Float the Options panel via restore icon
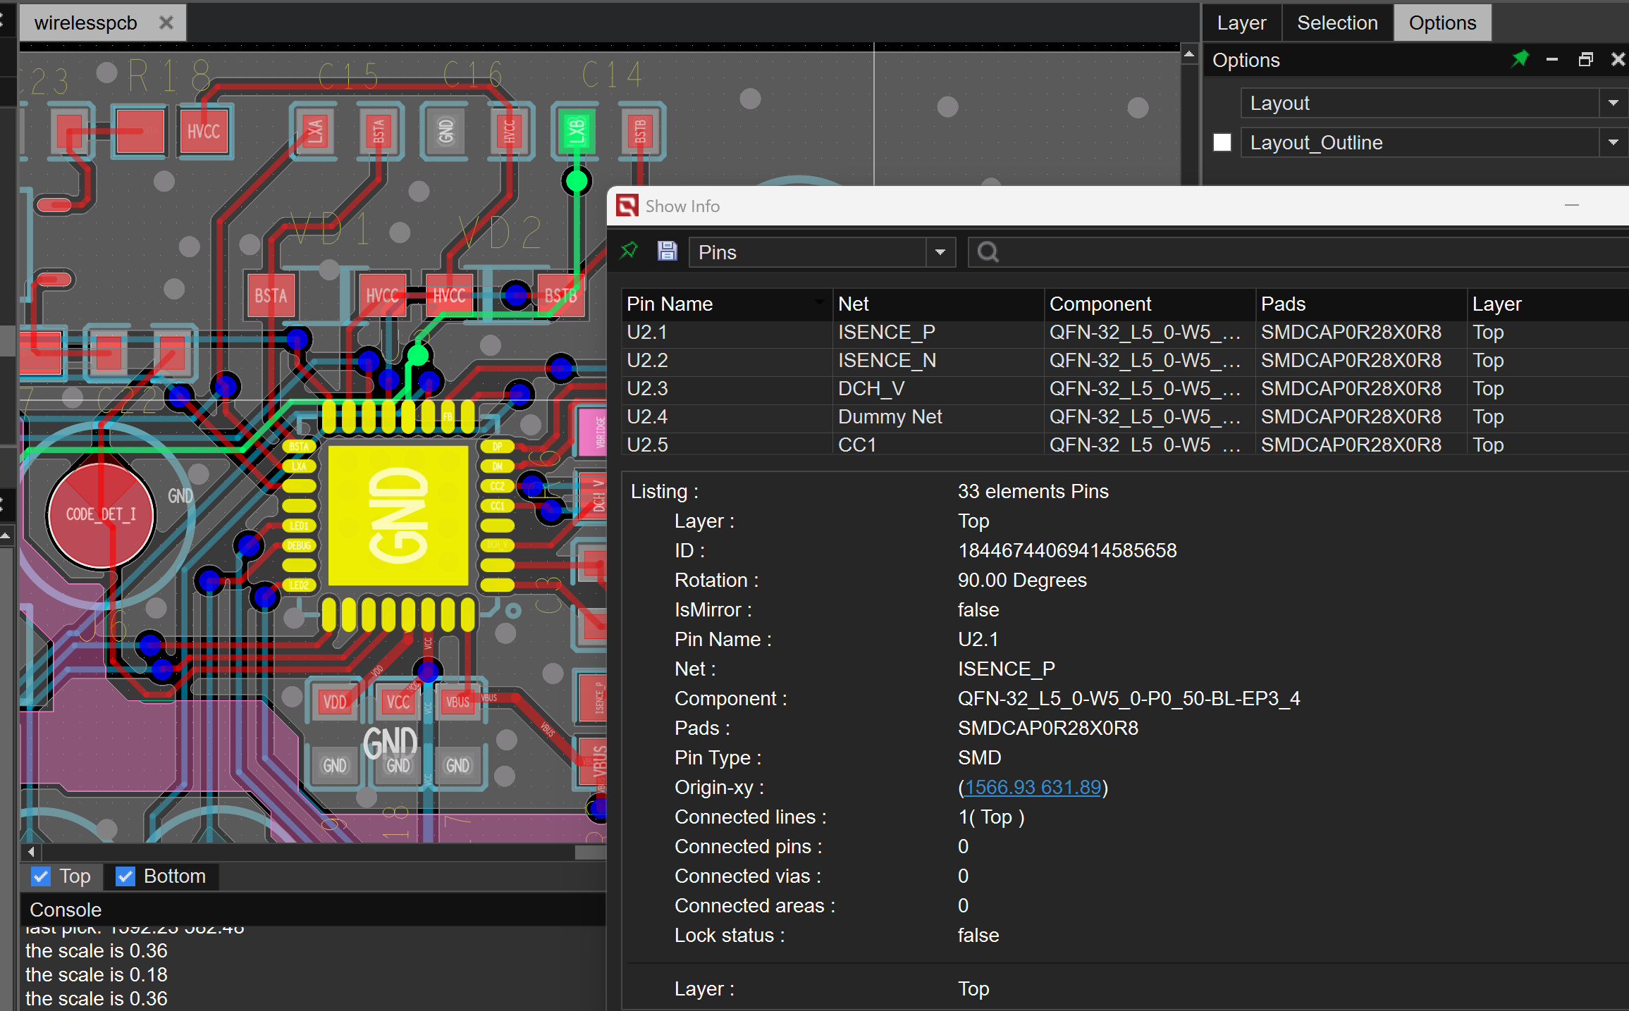The image size is (1629, 1011). click(x=1585, y=60)
